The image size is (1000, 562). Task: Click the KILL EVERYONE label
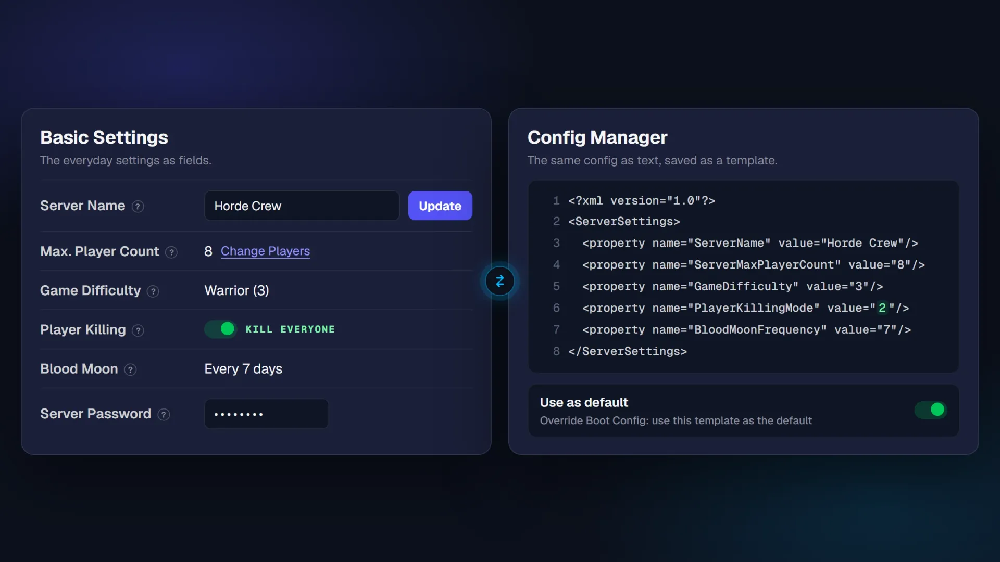290,329
